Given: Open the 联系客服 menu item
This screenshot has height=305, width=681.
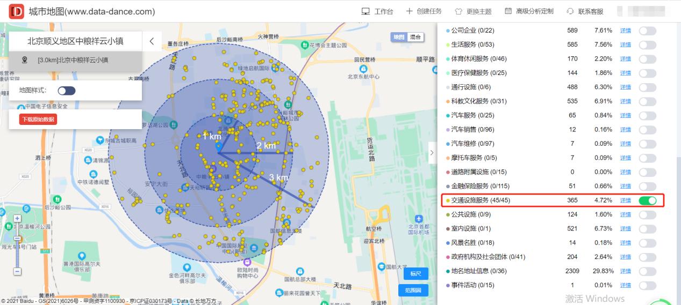Looking at the screenshot, I should [585, 11].
